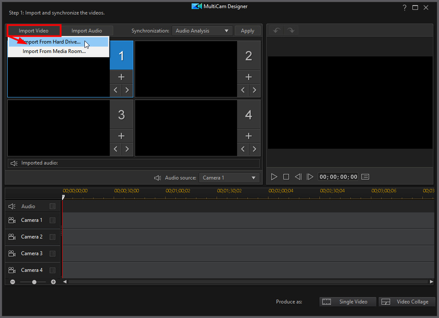
Task: Open the Audio source dropdown
Action: point(229,178)
